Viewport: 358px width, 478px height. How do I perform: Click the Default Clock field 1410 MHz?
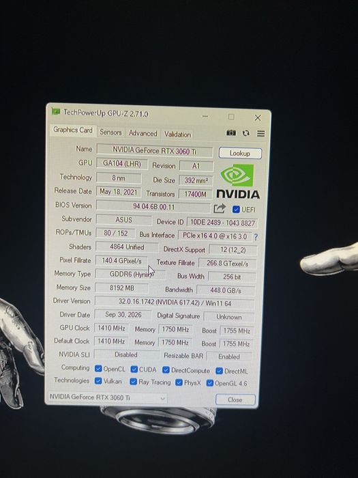tap(110, 341)
